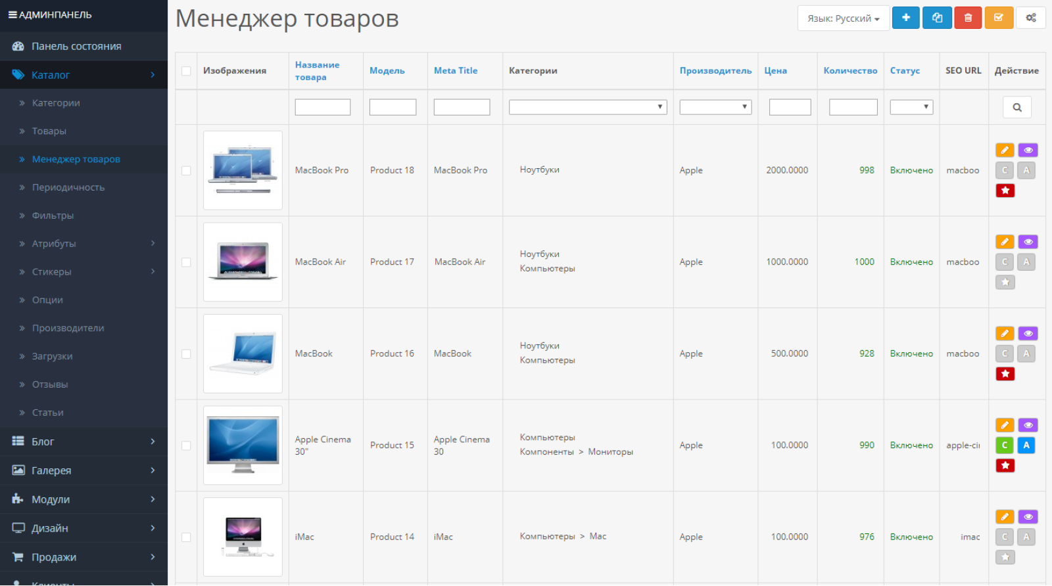Expand the Стикеры submenu
The width and height of the screenshot is (1052, 586).
[x=84, y=272]
